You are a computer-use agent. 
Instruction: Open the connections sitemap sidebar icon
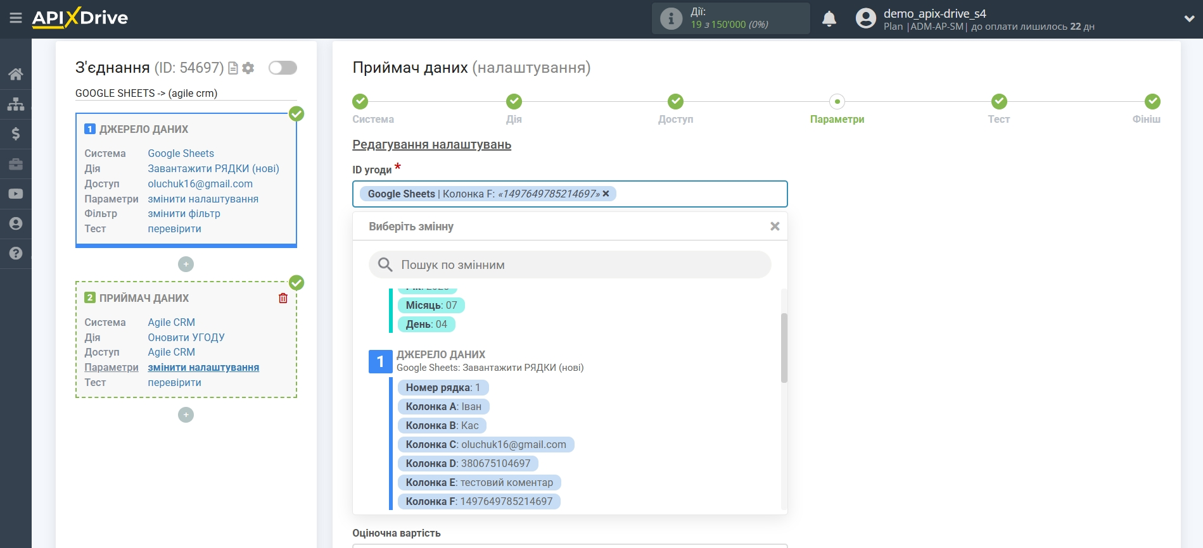(16, 104)
